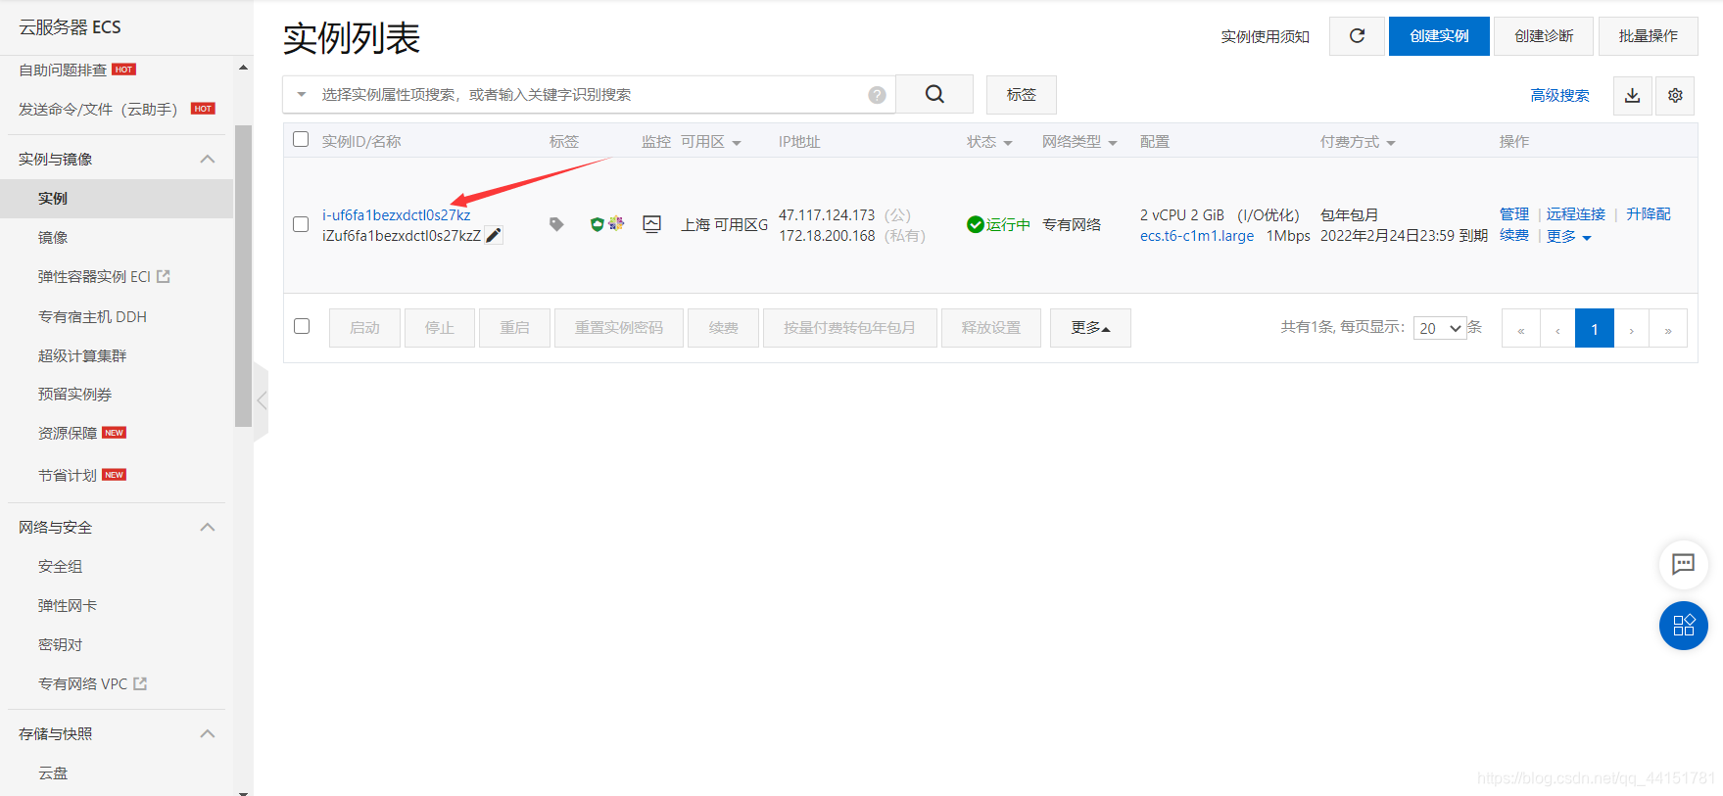Focus the instance search input field
The width and height of the screenshot is (1723, 796).
pos(588,94)
